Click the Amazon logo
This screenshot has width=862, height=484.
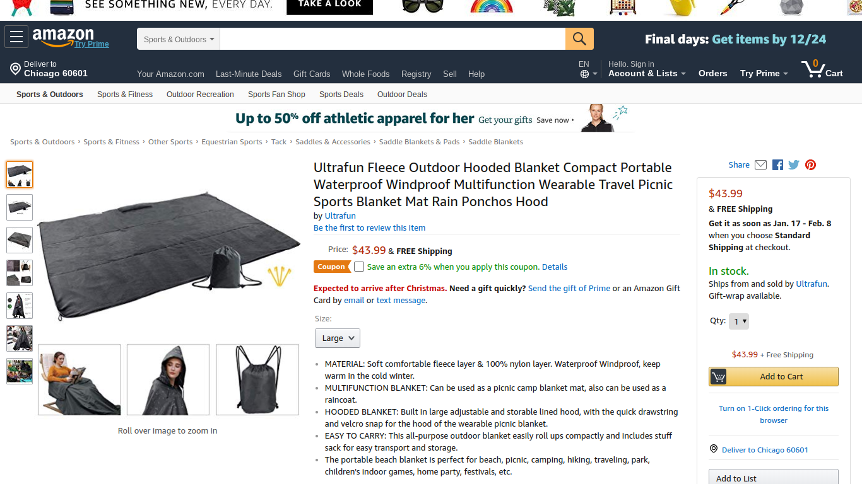[x=63, y=37]
